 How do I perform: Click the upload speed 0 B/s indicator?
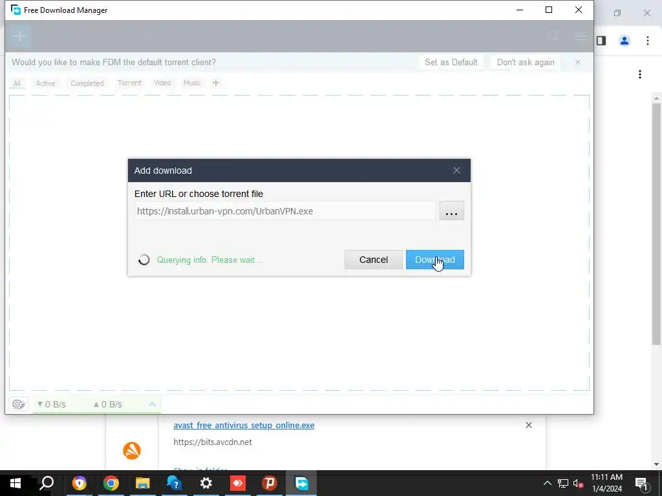tap(108, 404)
